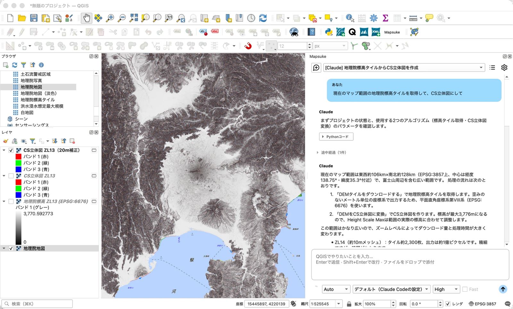The width and height of the screenshot is (513, 309).
Task: Collapse the CS立体図 ZL13（20m補正）layer tree
Action: (4, 150)
